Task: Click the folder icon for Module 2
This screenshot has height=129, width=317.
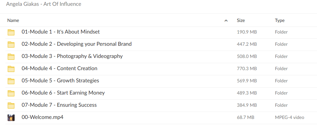Action: (11, 44)
